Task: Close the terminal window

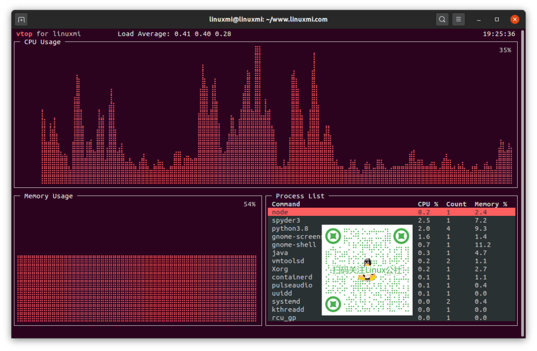Action: point(515,20)
